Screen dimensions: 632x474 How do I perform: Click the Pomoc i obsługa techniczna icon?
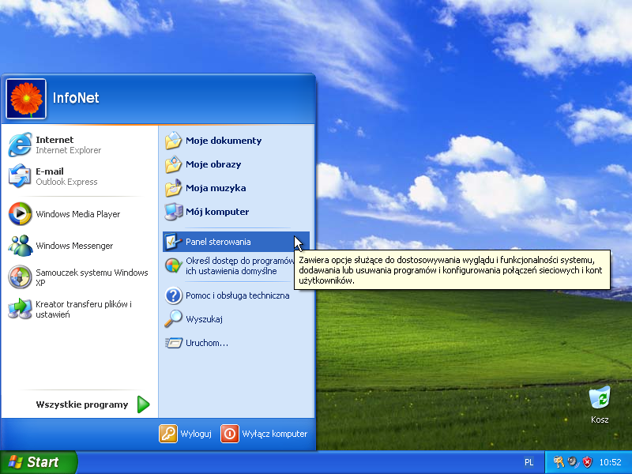tap(173, 295)
